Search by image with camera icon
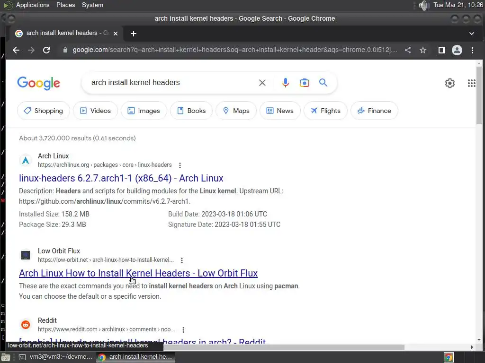Screen dimensions: 485x363 [305, 83]
